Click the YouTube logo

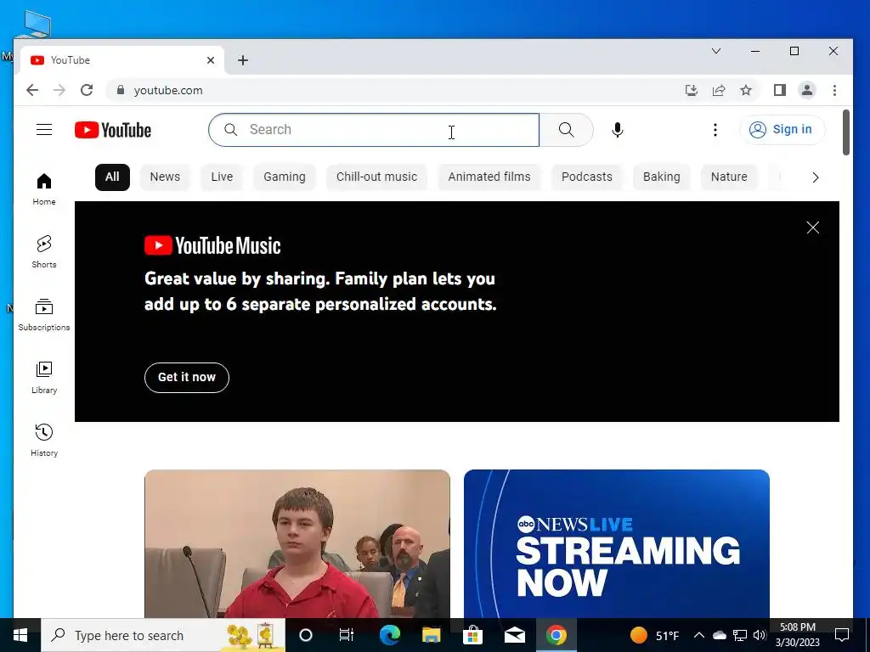[113, 130]
